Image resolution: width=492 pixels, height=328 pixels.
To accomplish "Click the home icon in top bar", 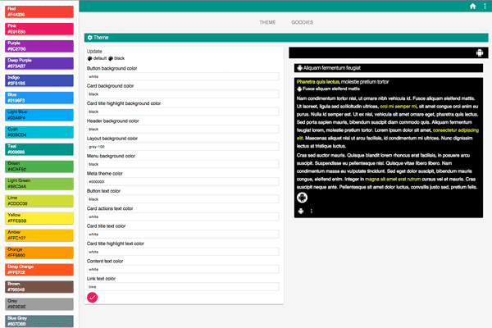I will coord(472,6).
